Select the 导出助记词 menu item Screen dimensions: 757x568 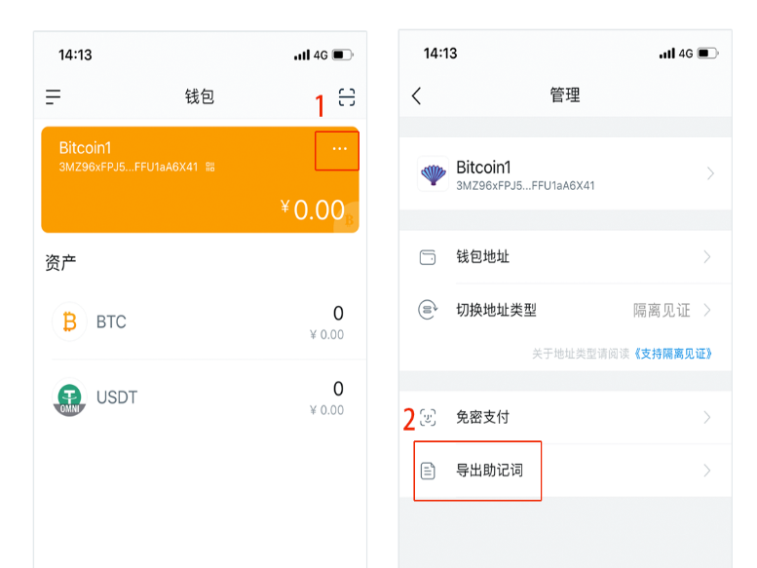[x=489, y=471]
